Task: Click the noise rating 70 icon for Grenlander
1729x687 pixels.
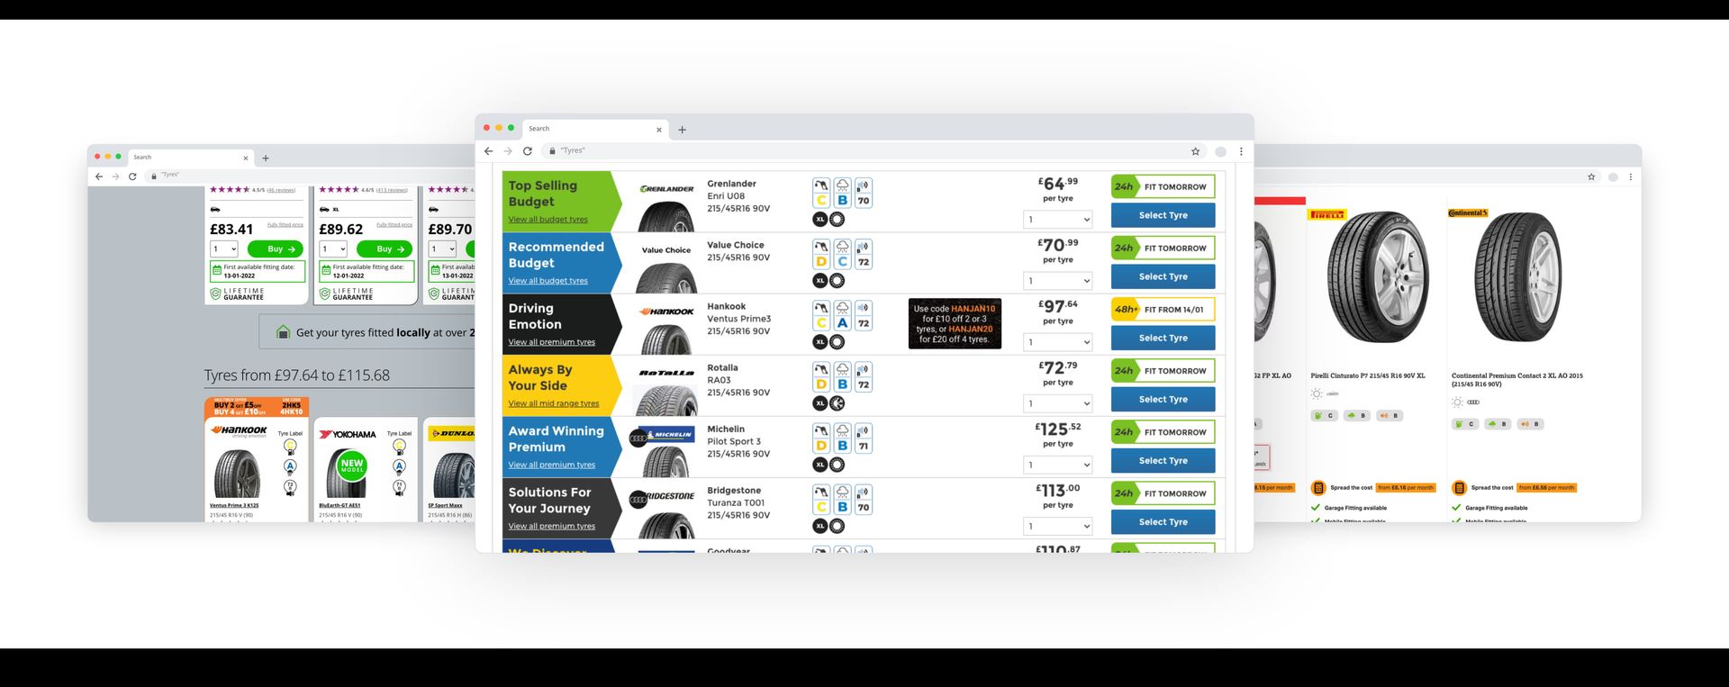Action: tap(863, 193)
